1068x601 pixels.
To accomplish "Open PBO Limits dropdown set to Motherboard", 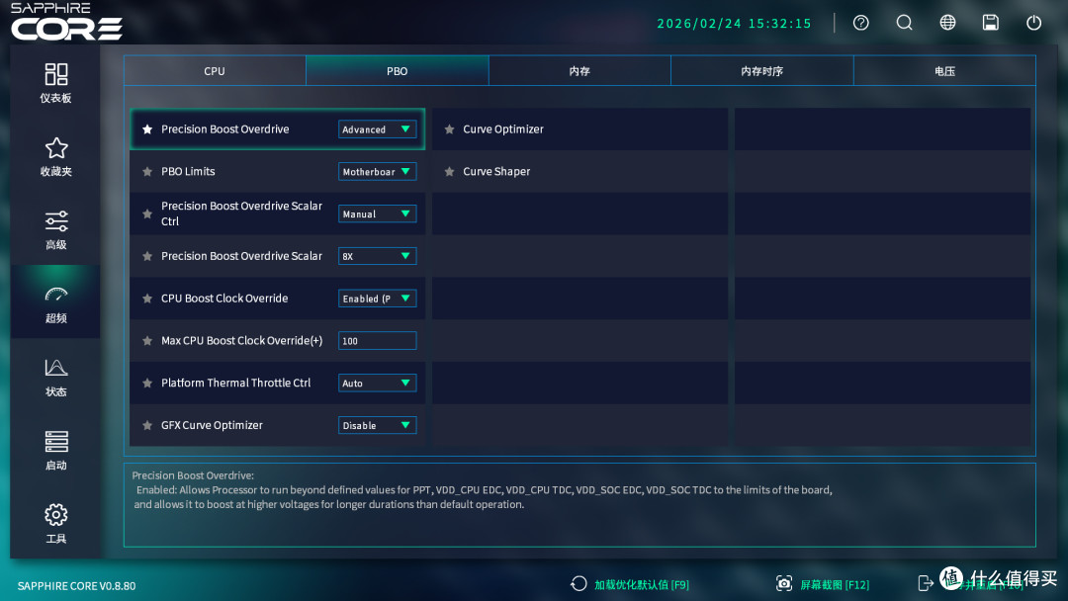I will [x=378, y=172].
